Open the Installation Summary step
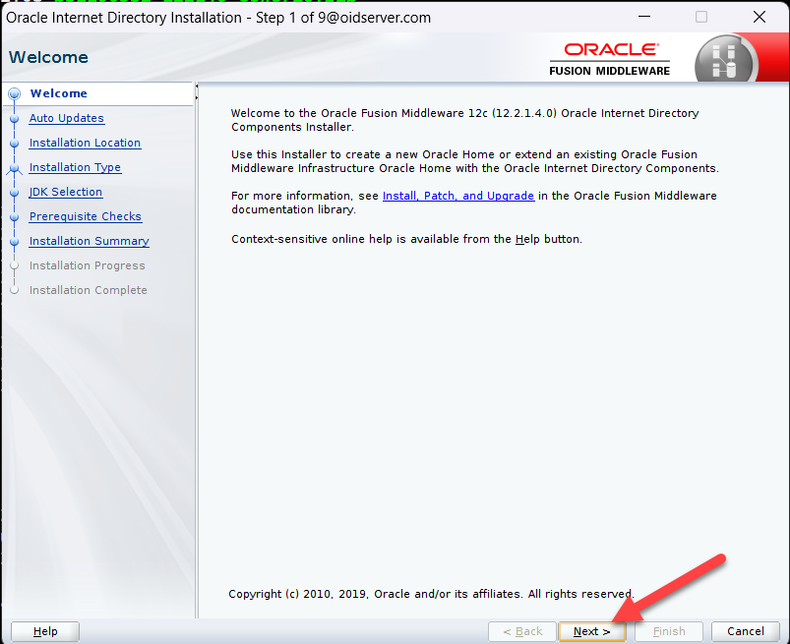This screenshot has height=644, width=790. click(89, 241)
